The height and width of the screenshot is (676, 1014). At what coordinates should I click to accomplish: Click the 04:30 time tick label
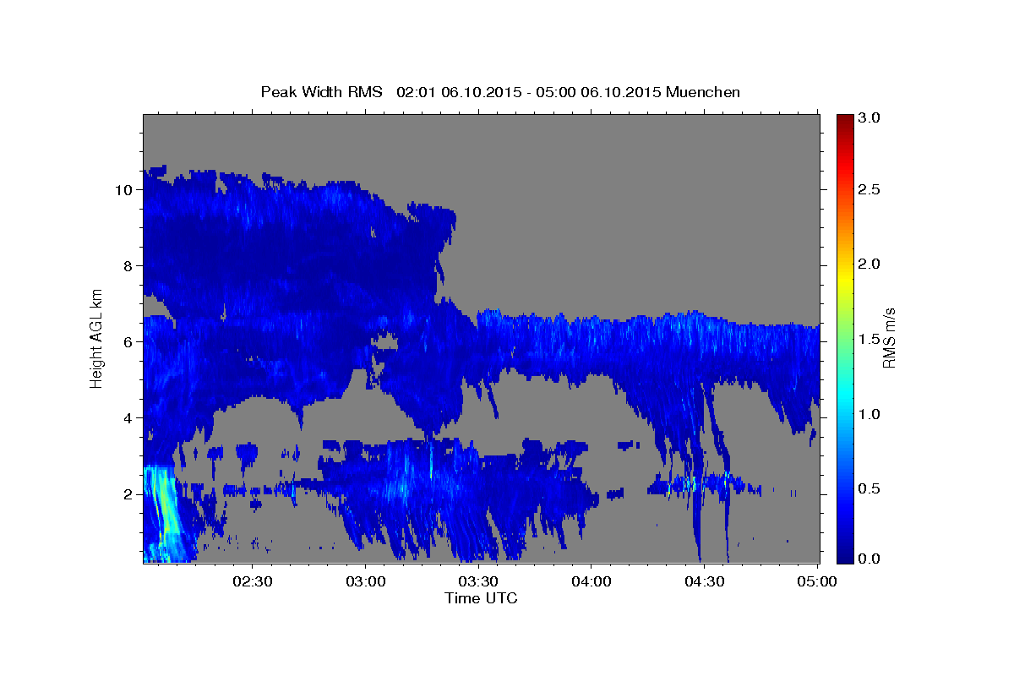(x=704, y=581)
